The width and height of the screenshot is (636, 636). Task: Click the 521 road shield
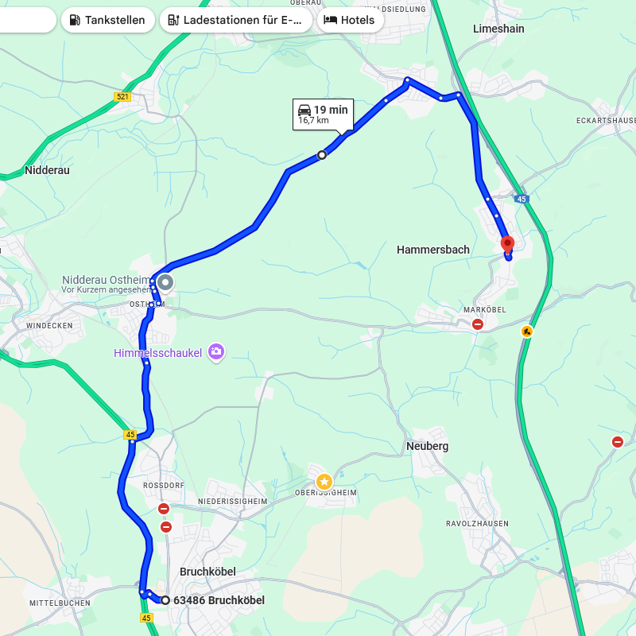[x=122, y=96]
